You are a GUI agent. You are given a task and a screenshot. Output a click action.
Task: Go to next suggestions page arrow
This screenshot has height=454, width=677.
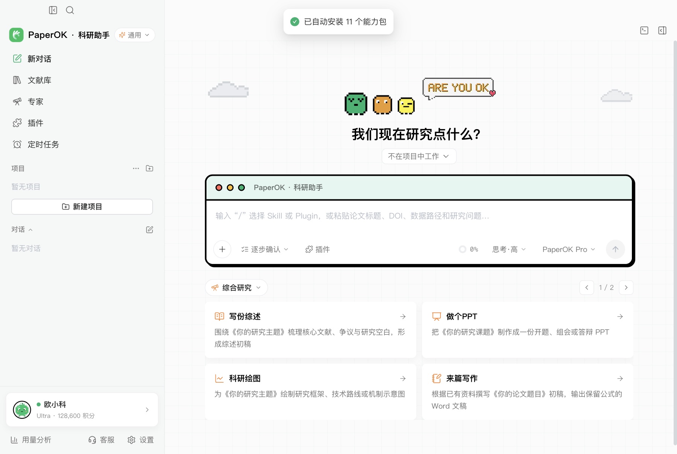click(626, 288)
